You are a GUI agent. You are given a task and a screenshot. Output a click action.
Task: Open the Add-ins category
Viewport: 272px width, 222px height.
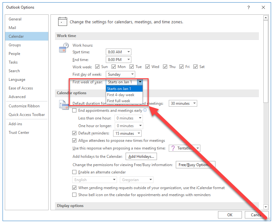27,124
